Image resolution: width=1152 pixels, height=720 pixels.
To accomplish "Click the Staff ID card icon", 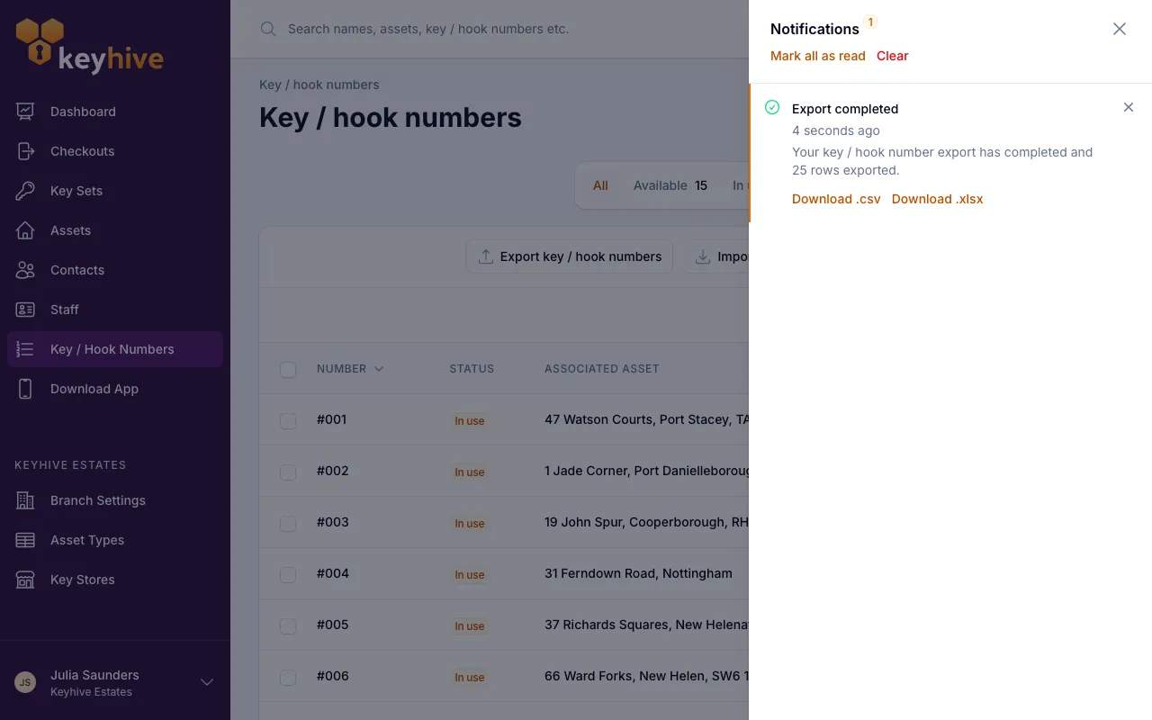I will [x=25, y=310].
